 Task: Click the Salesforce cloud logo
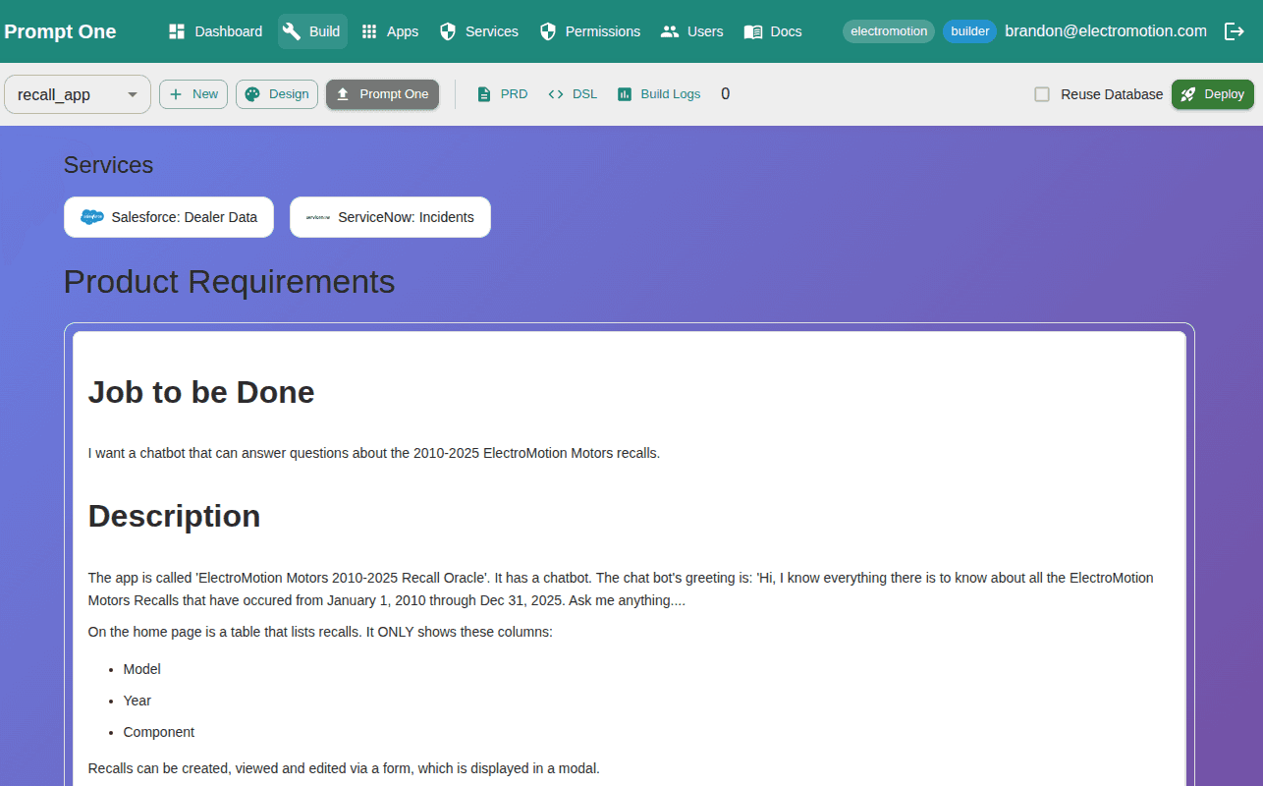tap(91, 216)
